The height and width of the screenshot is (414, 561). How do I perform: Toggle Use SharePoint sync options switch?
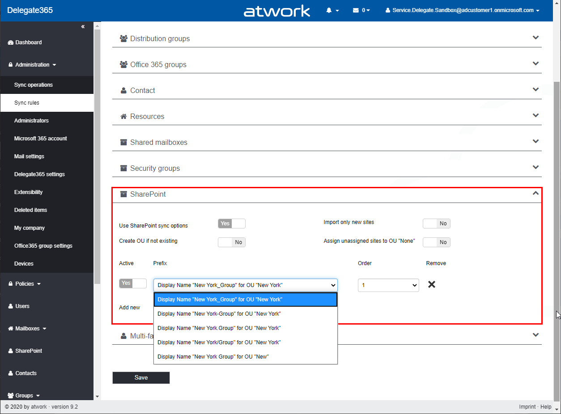click(231, 224)
